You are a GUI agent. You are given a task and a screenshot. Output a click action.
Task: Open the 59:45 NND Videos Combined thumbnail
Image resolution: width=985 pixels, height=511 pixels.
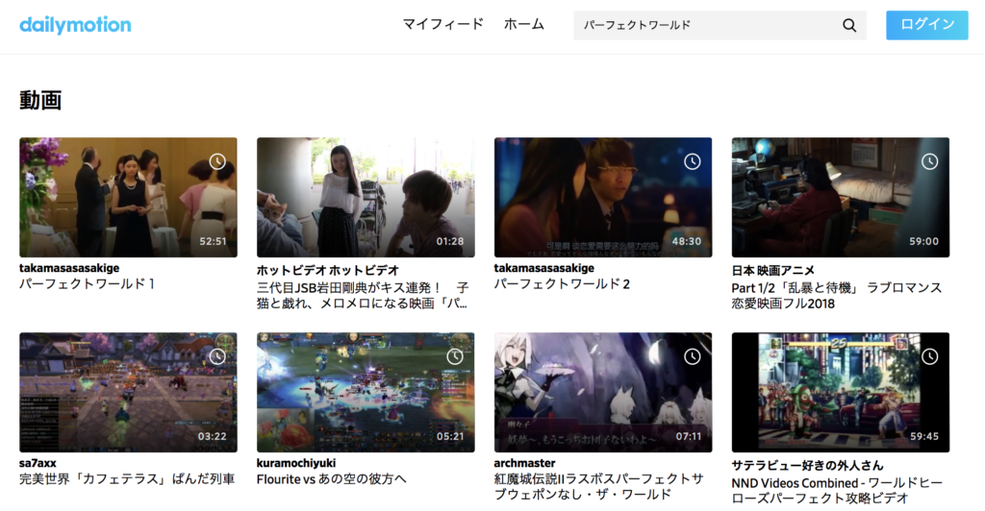click(x=841, y=392)
